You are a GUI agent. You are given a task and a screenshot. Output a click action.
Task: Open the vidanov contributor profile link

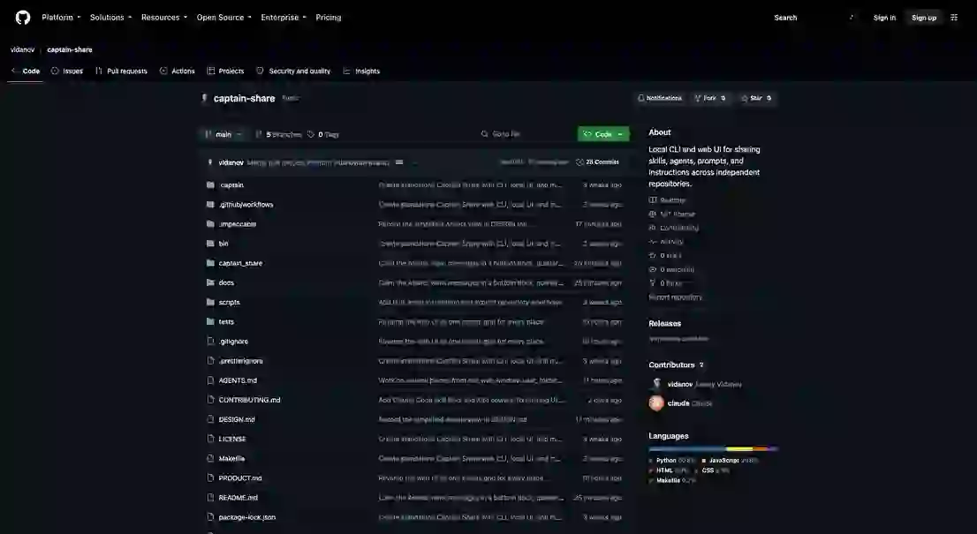click(x=680, y=384)
